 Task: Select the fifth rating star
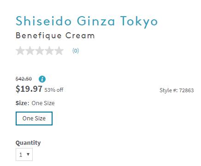[59, 51]
